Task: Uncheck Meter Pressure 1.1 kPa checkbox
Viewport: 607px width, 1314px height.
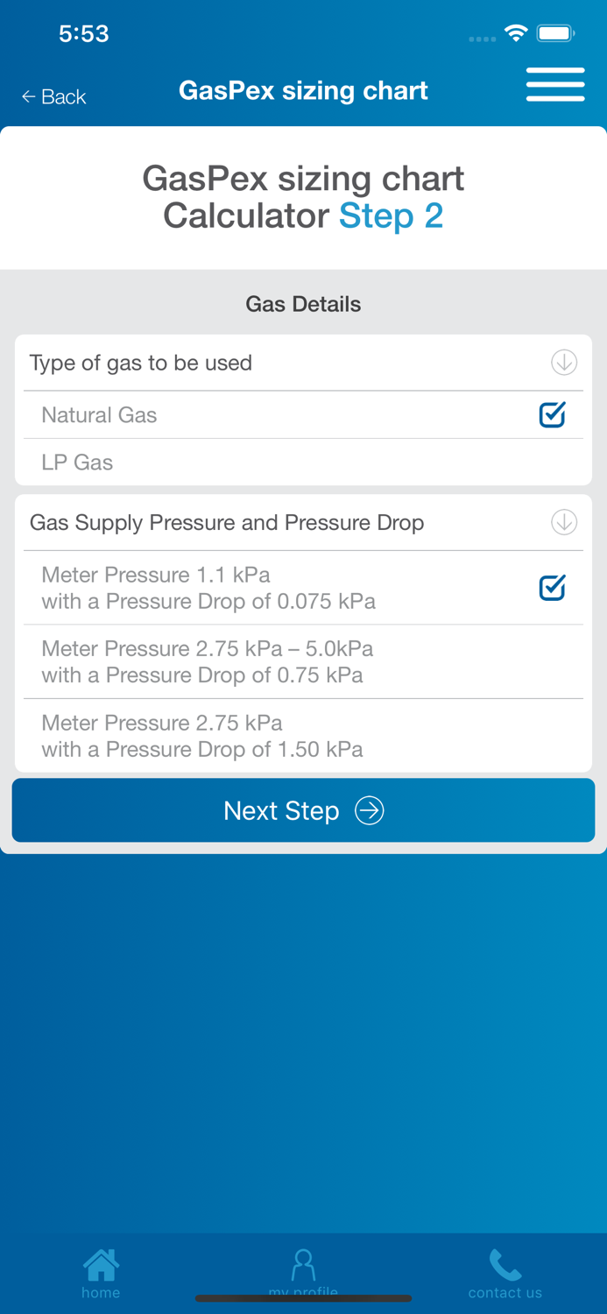Action: click(x=552, y=588)
